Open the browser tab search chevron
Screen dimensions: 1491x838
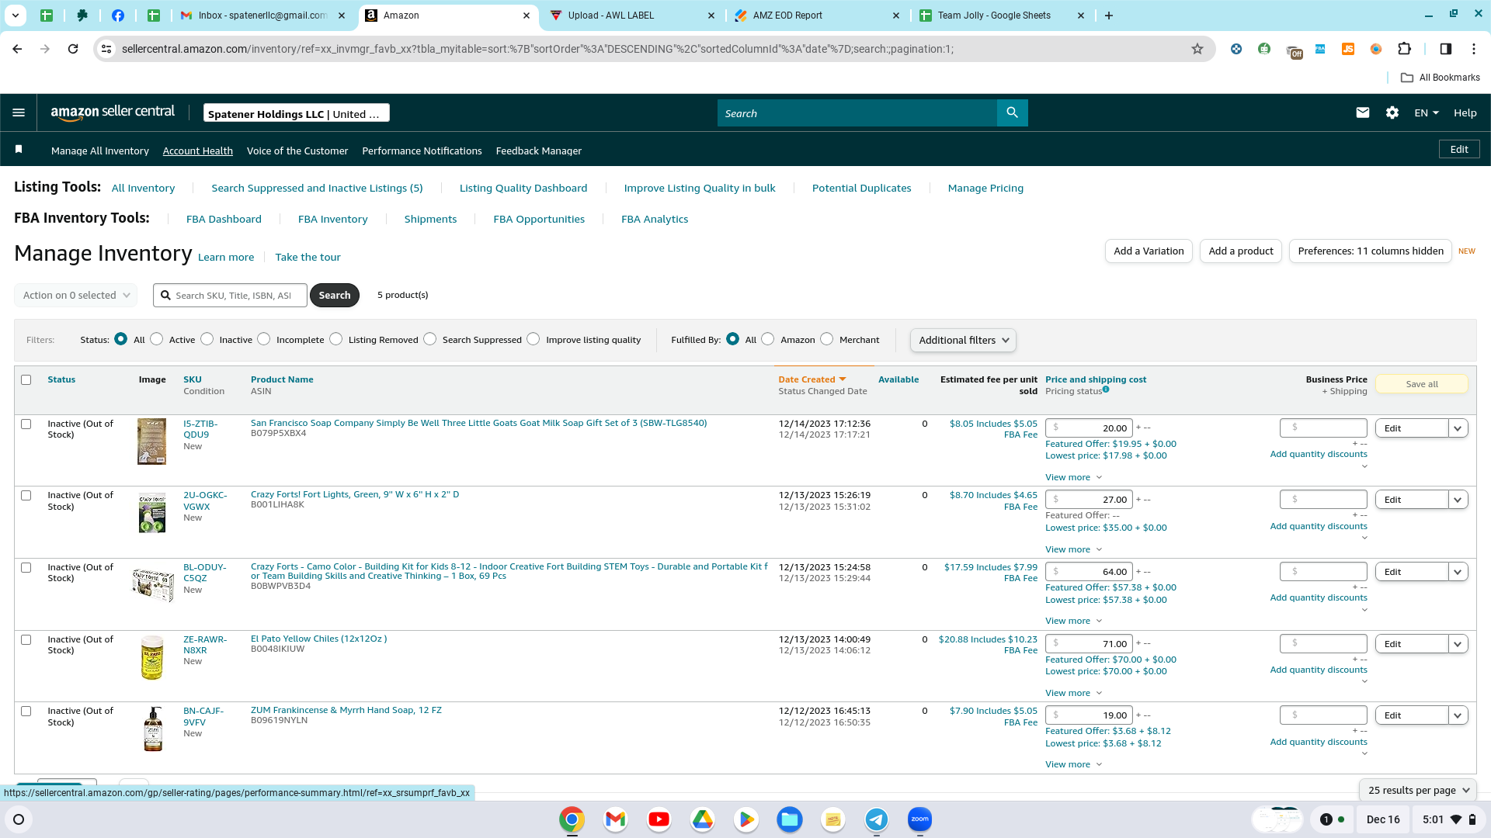[16, 16]
